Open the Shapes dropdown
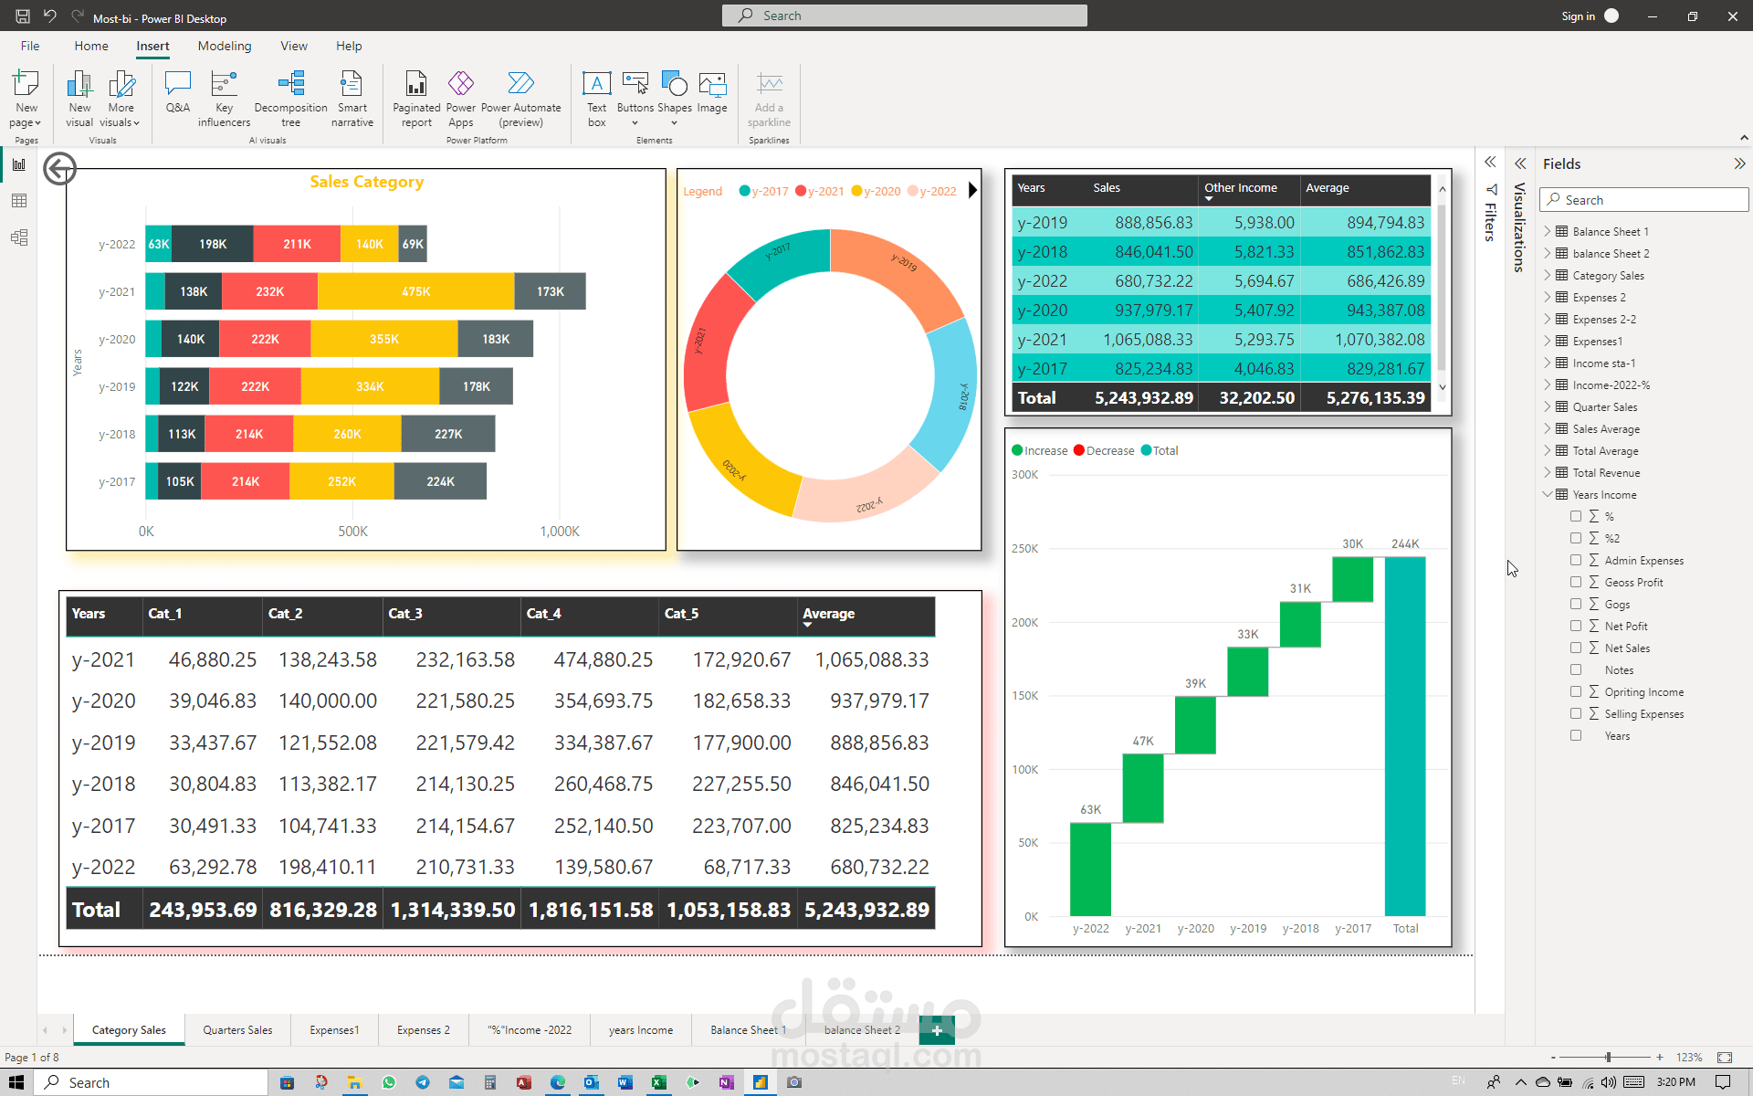 [x=674, y=122]
